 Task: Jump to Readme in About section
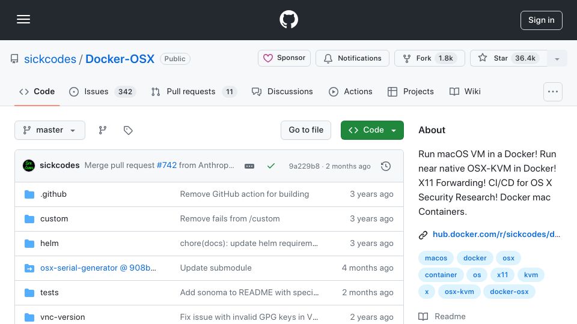(x=442, y=316)
